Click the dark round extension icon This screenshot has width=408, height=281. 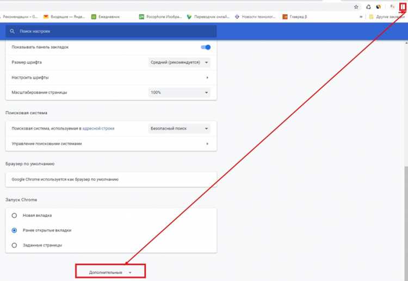[379, 7]
